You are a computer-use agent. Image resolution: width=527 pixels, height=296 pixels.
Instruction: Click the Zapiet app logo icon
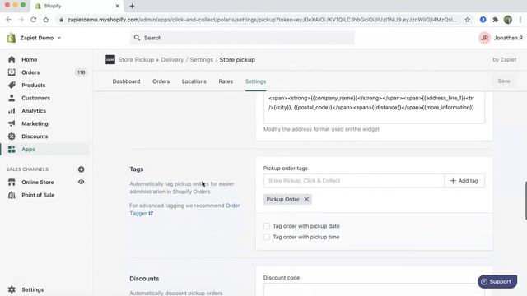[x=110, y=60]
